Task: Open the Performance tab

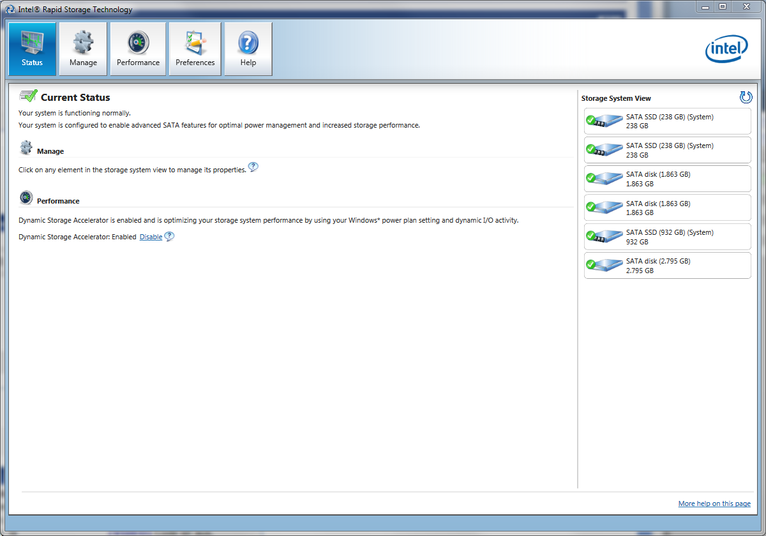Action: pyautogui.click(x=138, y=49)
